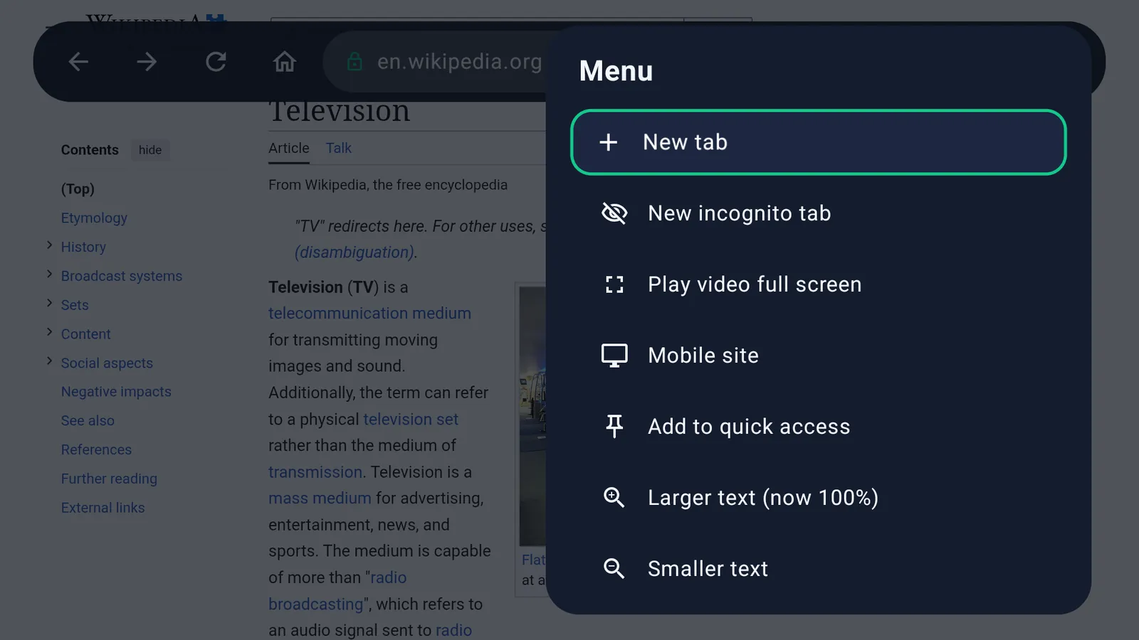Open the (disambiguation) link
Image resolution: width=1139 pixels, height=640 pixels.
click(355, 252)
